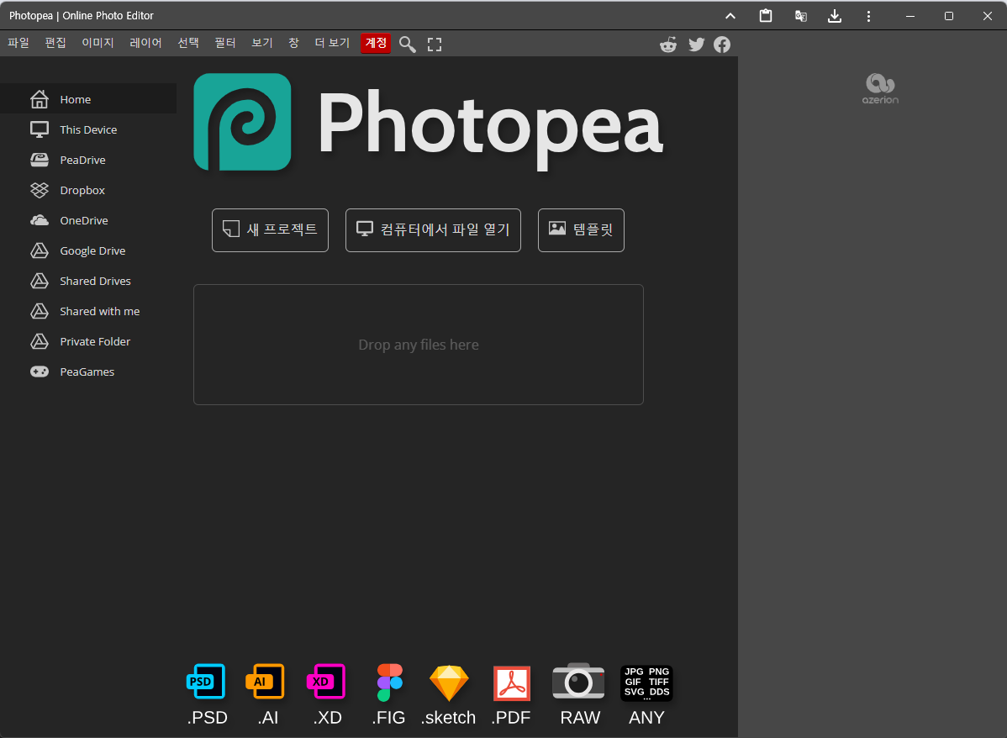Collapse the title bar chevron arrow

tap(730, 16)
